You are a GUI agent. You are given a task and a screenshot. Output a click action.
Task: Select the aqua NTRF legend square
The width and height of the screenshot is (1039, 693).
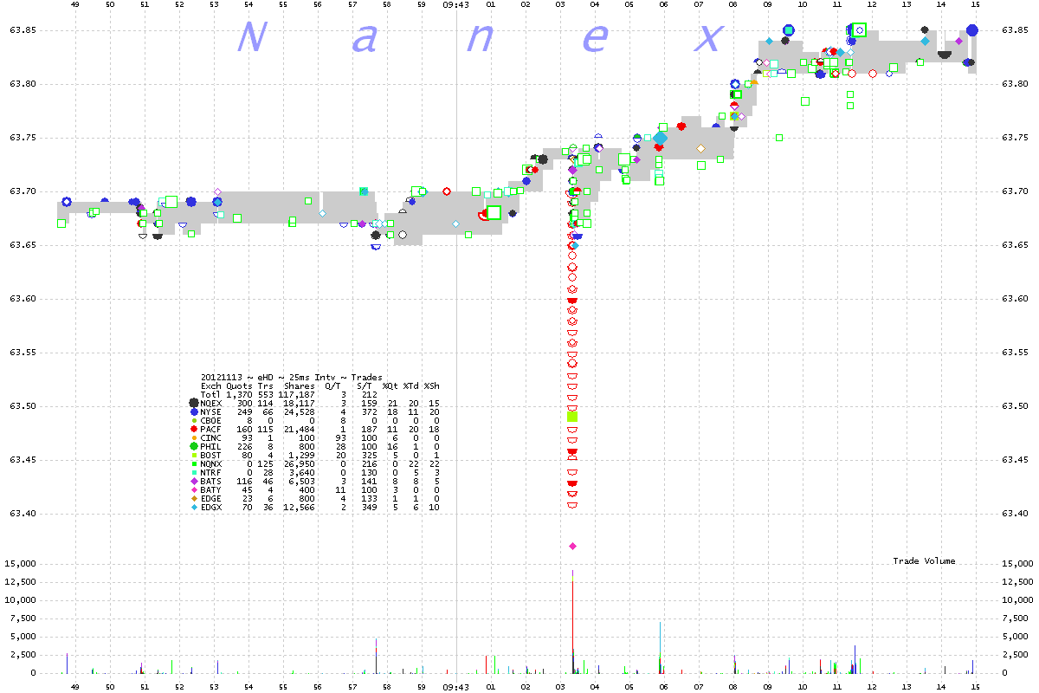point(193,472)
